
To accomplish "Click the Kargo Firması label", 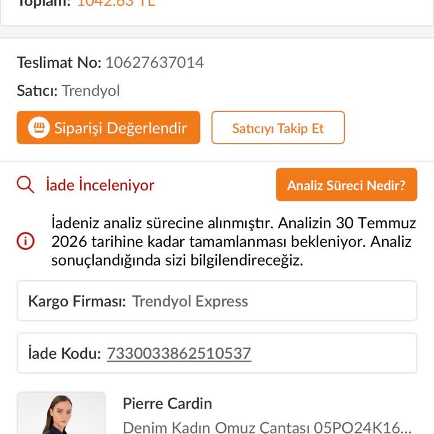I will click(x=77, y=301).
